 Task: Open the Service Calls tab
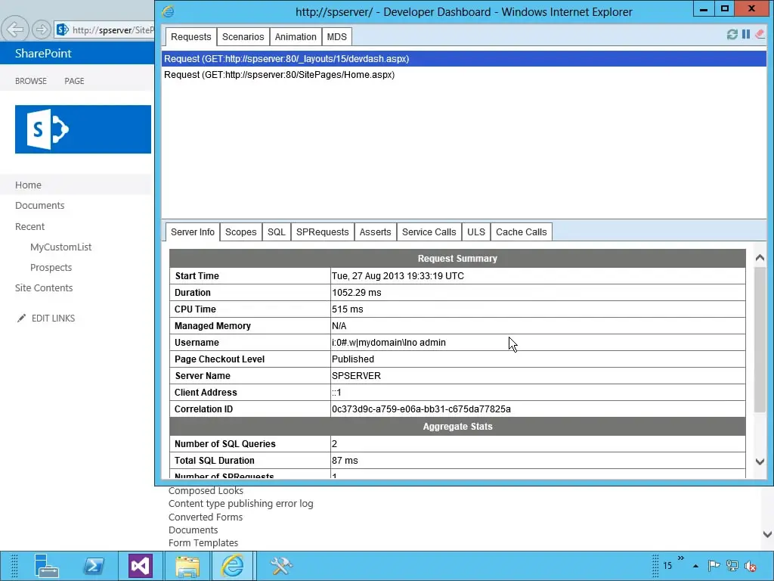pyautogui.click(x=429, y=232)
